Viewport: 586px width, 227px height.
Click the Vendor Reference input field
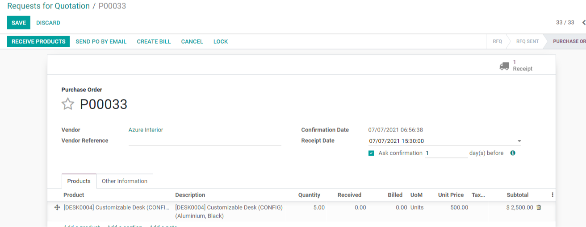pyautogui.click(x=205, y=141)
